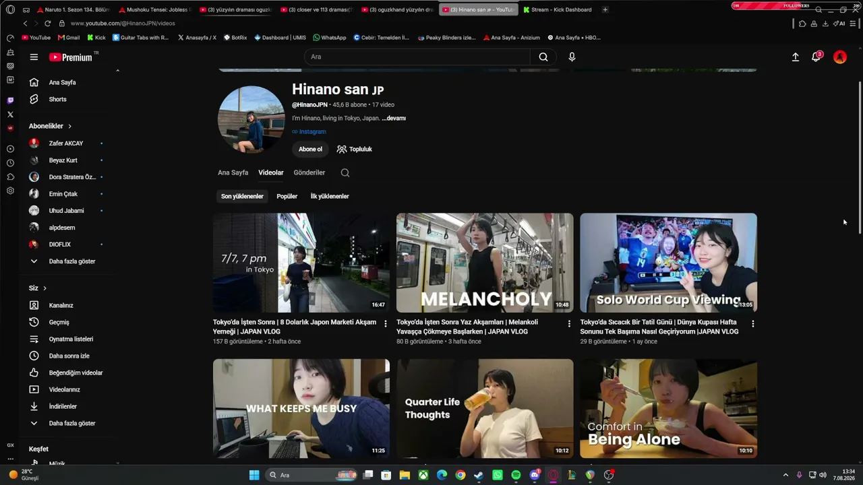Open Steam from the taskbar

point(479,475)
